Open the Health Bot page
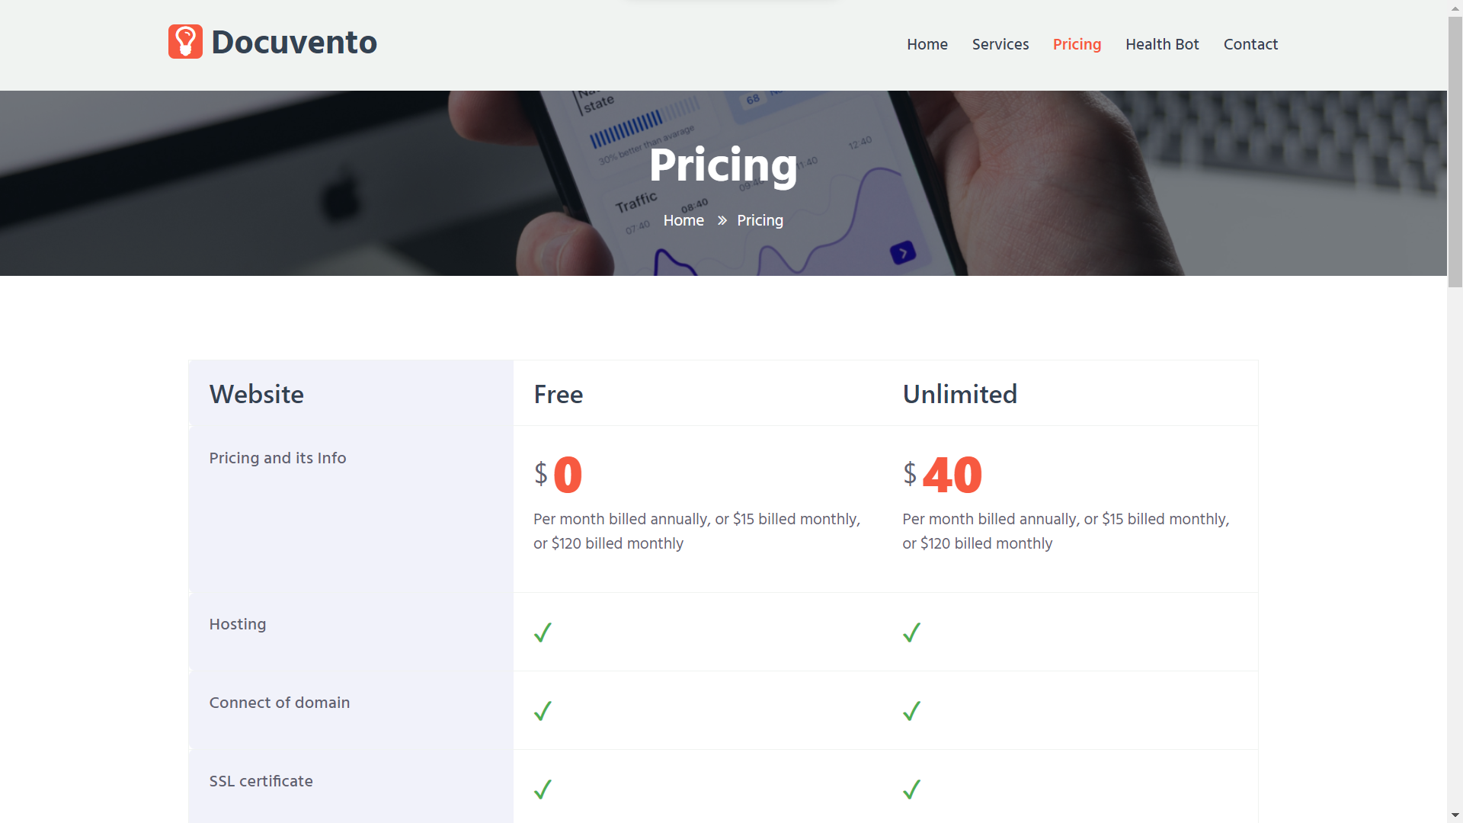The height and width of the screenshot is (823, 1463). coord(1162,44)
